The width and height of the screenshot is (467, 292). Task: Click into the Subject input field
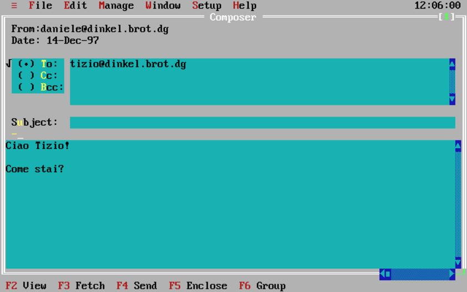tap(262, 123)
